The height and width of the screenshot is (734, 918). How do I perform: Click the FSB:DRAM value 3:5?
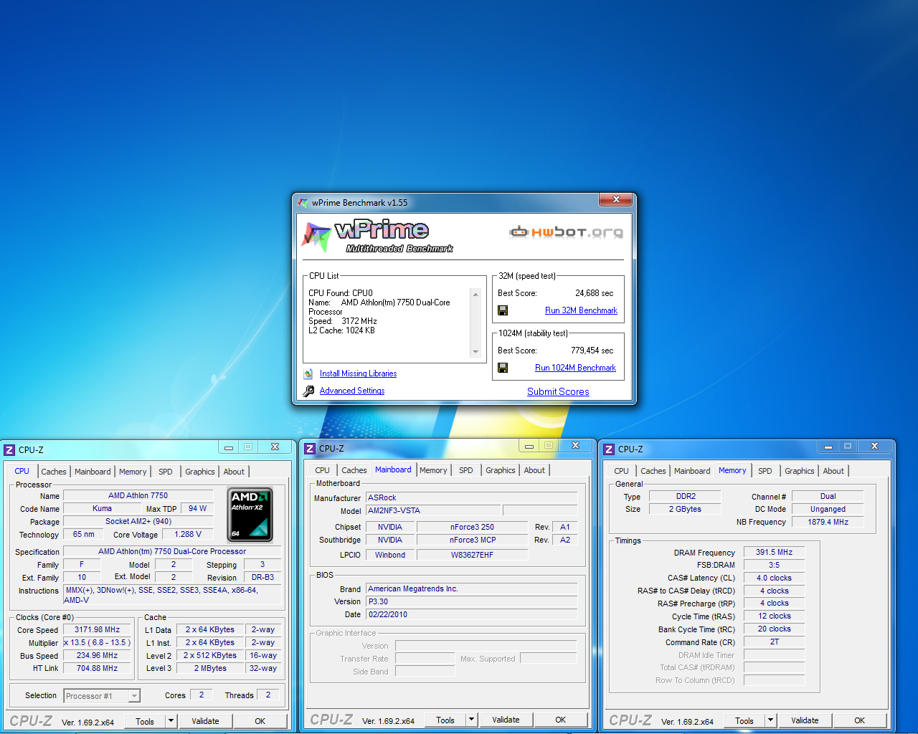pos(774,565)
